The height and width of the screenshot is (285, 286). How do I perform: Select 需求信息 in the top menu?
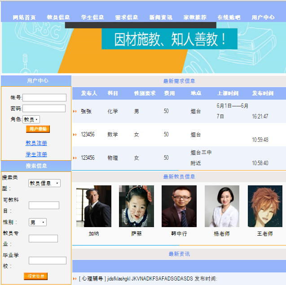(x=127, y=18)
